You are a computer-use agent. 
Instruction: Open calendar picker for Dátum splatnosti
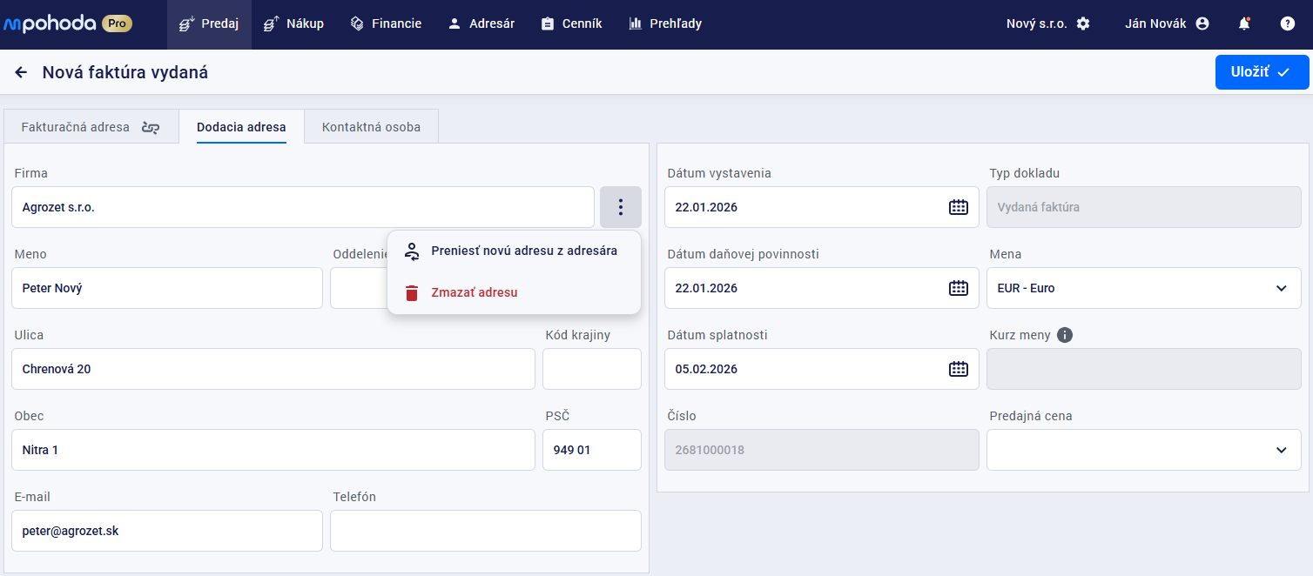pyautogui.click(x=958, y=369)
